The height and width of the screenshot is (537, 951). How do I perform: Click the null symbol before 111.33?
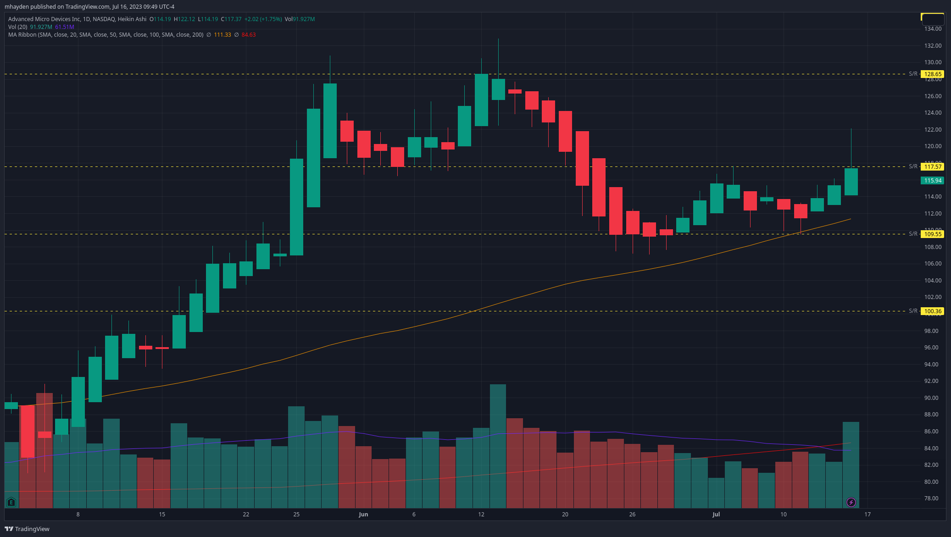[x=209, y=35]
